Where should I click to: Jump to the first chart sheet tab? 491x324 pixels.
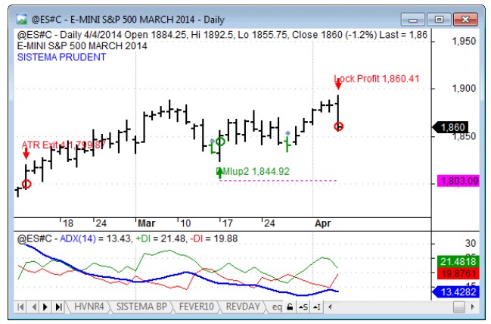[x=20, y=307]
